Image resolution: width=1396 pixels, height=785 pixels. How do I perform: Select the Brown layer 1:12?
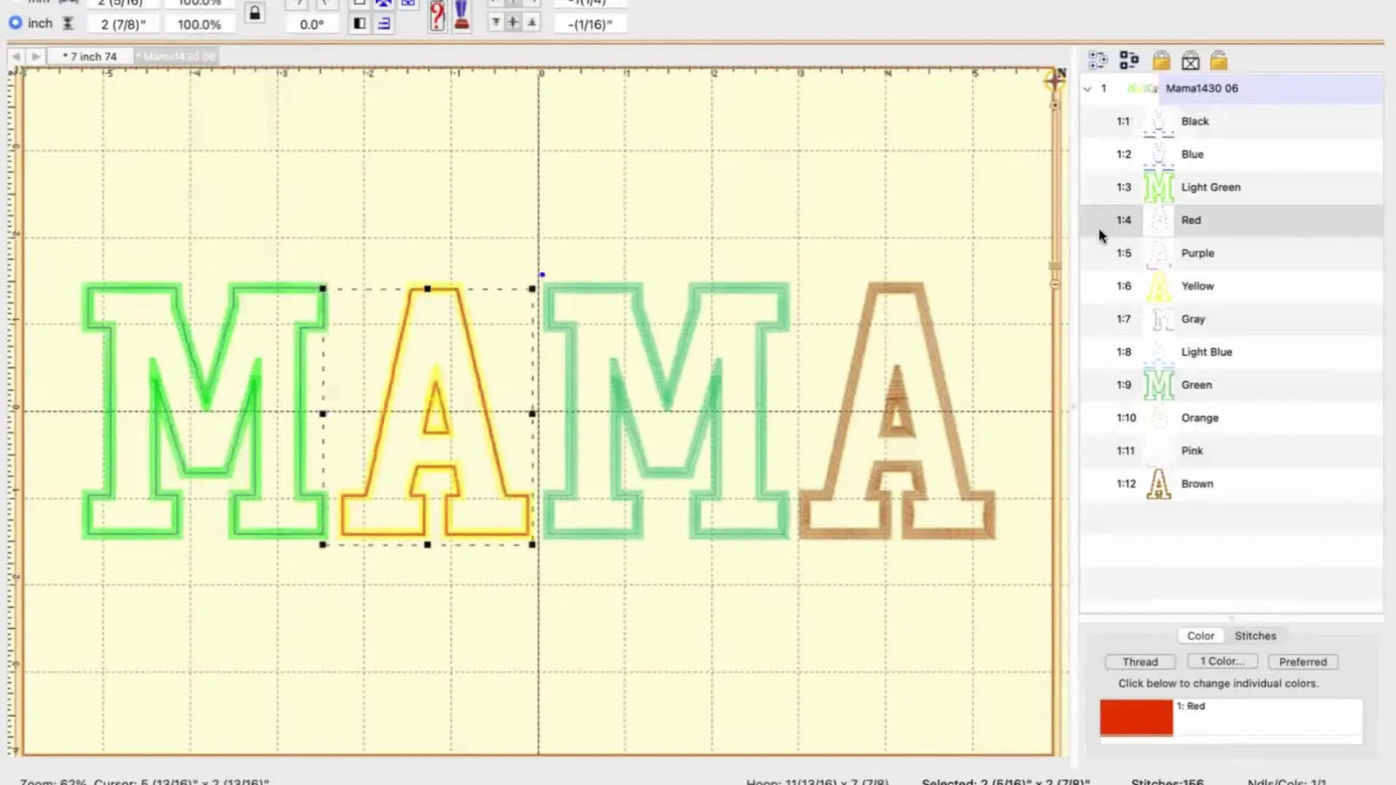[x=1196, y=484]
